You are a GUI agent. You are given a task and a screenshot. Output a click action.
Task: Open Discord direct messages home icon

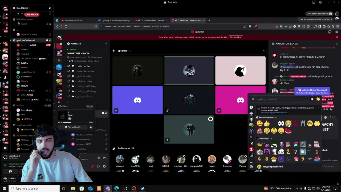pyautogui.click(x=59, y=37)
